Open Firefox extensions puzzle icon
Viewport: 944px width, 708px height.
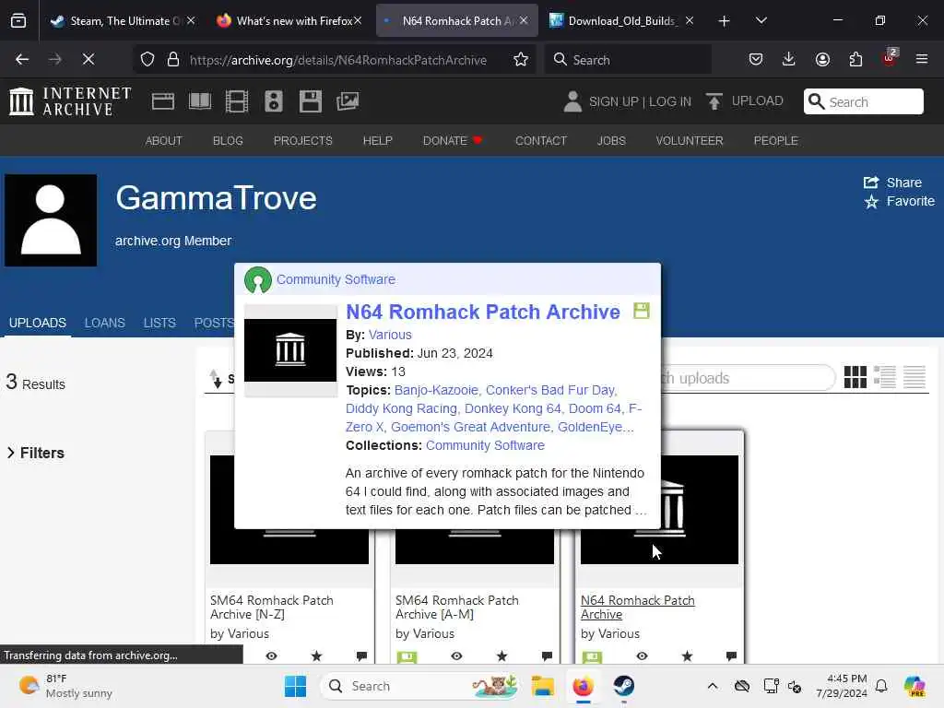(855, 59)
